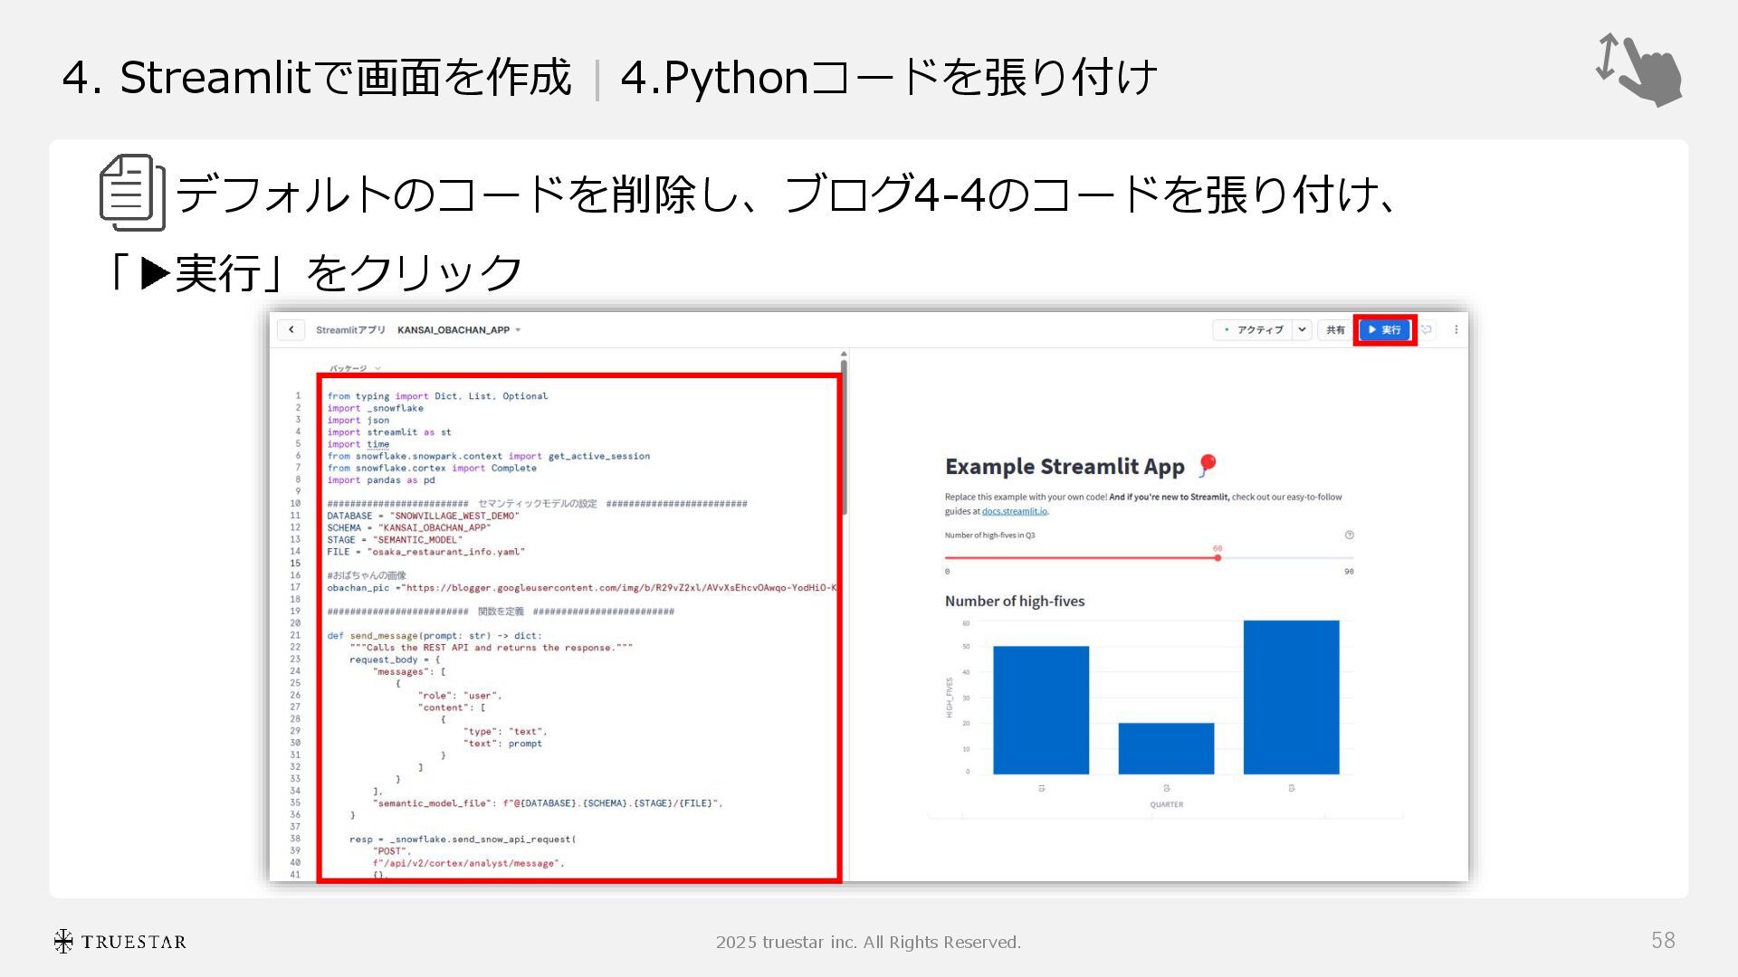Image resolution: width=1738 pixels, height=977 pixels.
Task: Click the tallest third bar in the chart
Action: (1291, 697)
